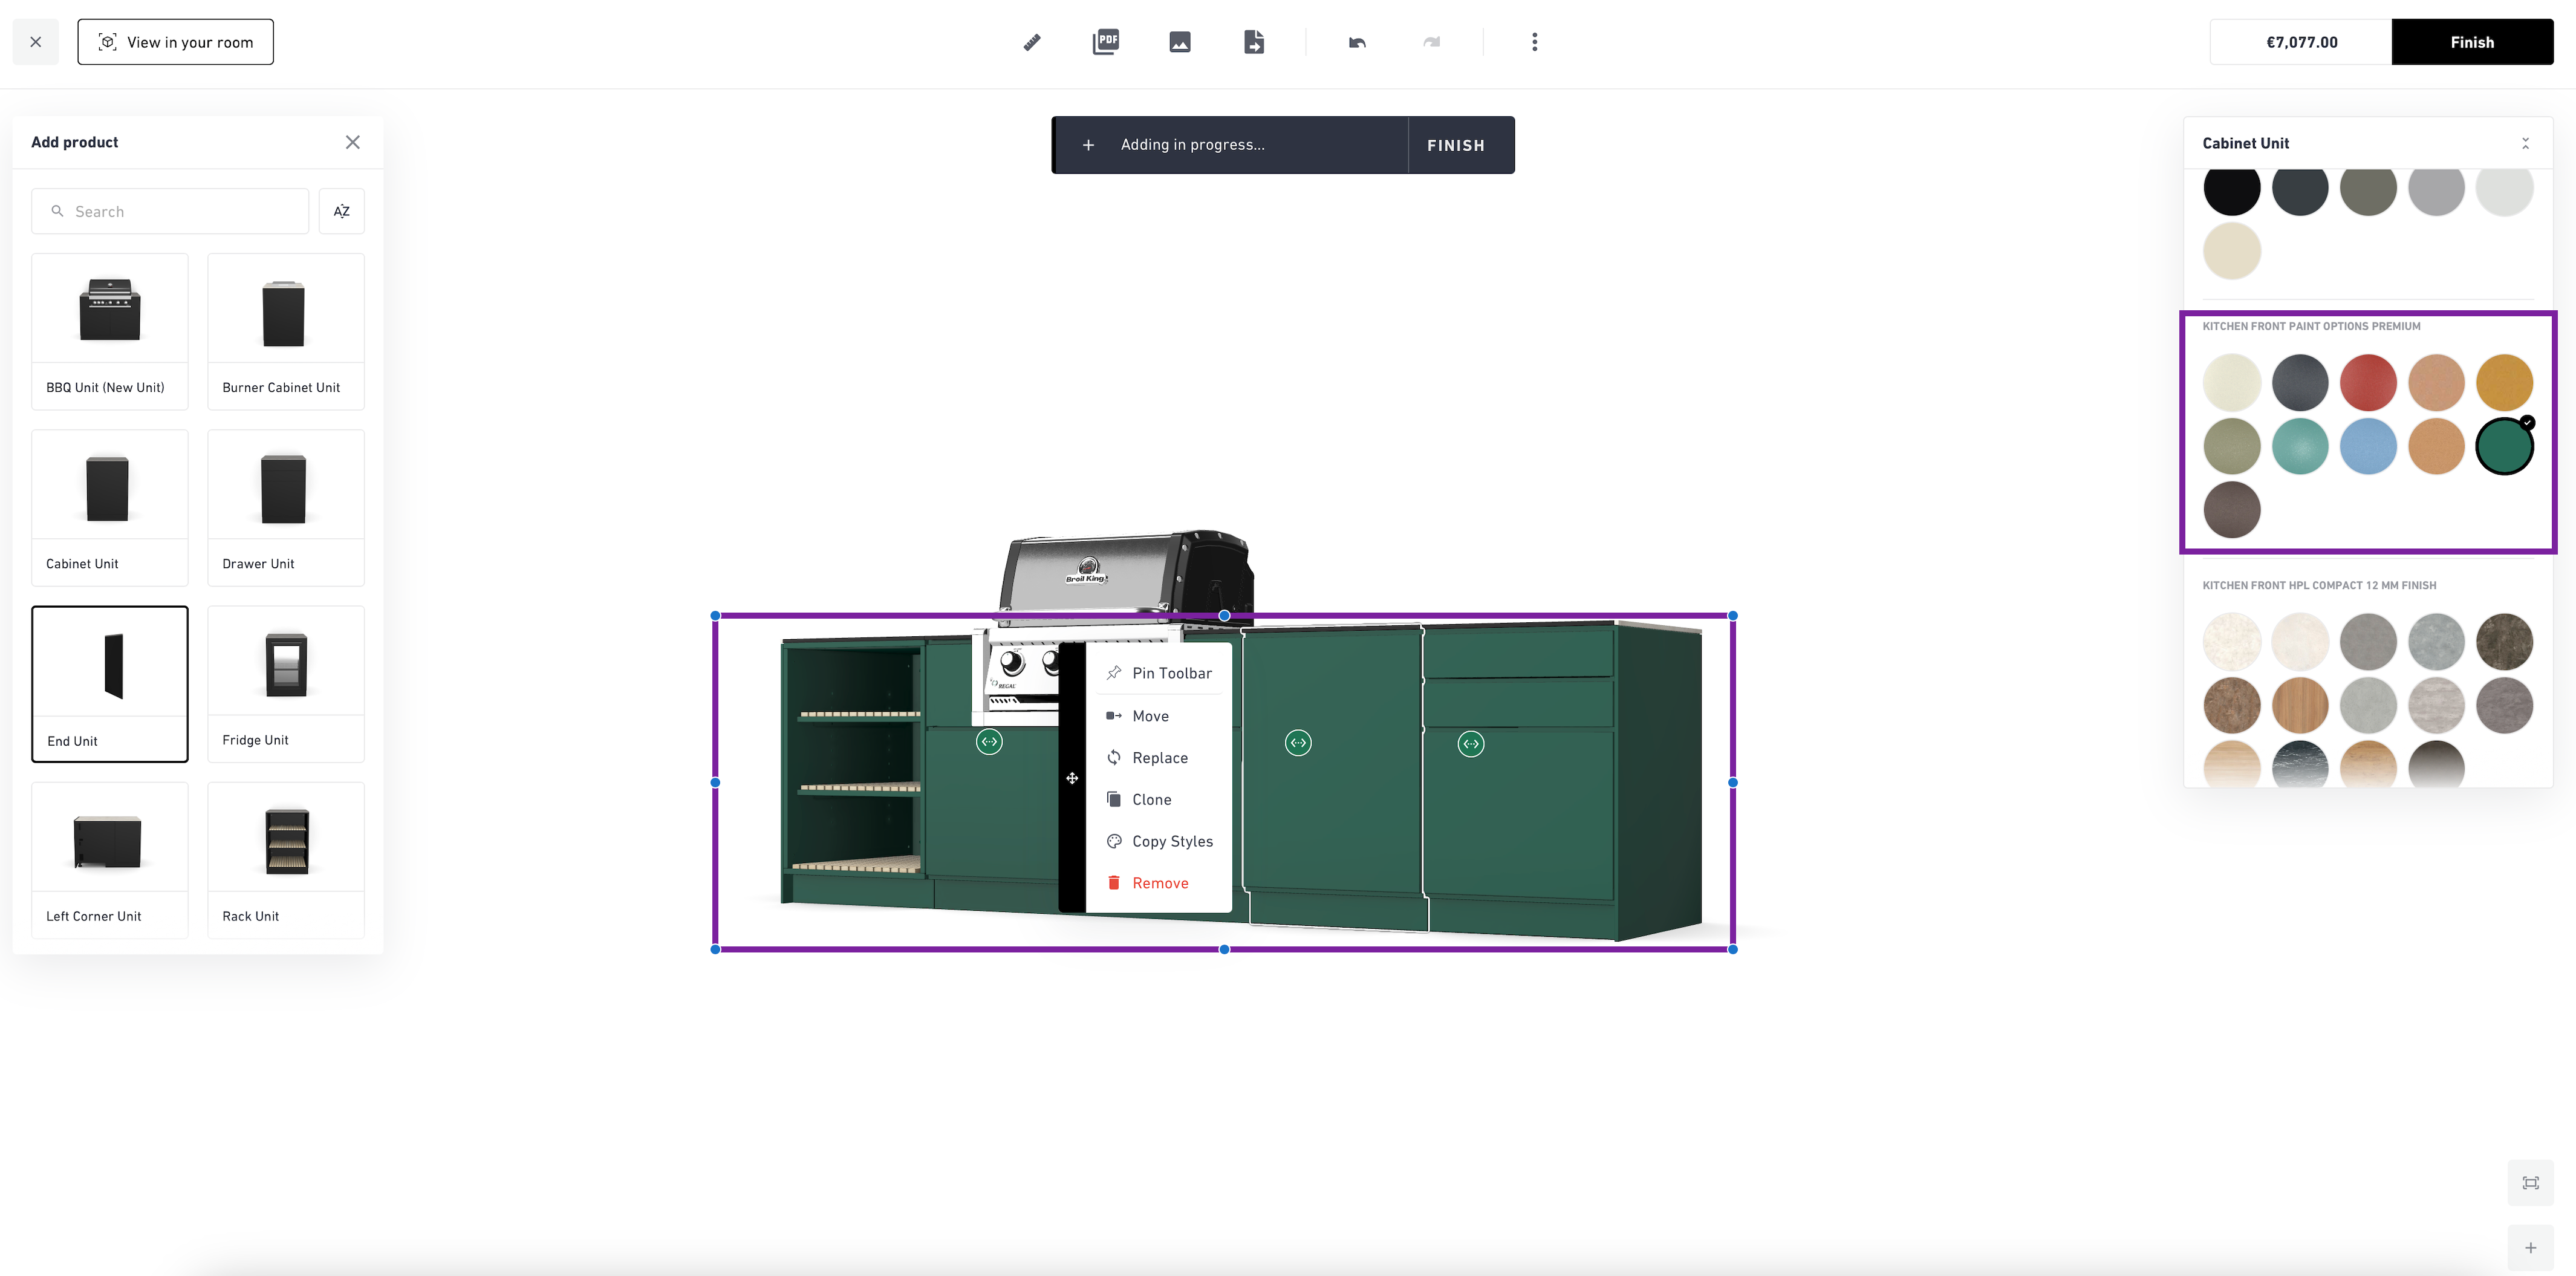The height and width of the screenshot is (1276, 2576).
Task: Click the product Search field
Action: click(x=170, y=211)
